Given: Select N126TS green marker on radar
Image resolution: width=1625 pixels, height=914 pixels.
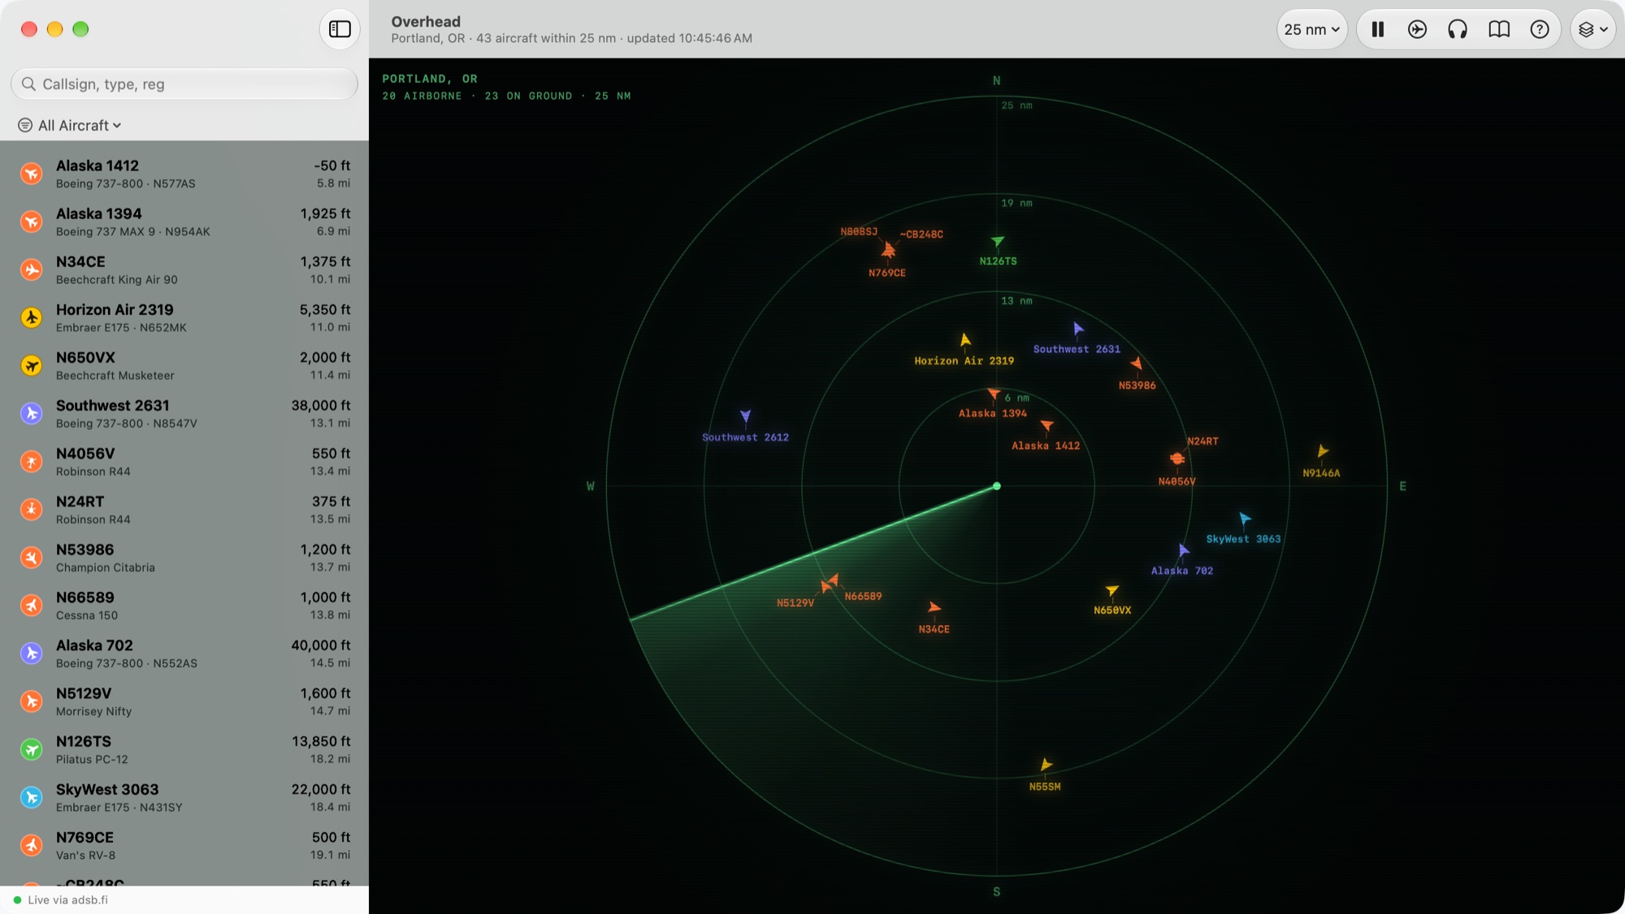Looking at the screenshot, I should [x=998, y=241].
